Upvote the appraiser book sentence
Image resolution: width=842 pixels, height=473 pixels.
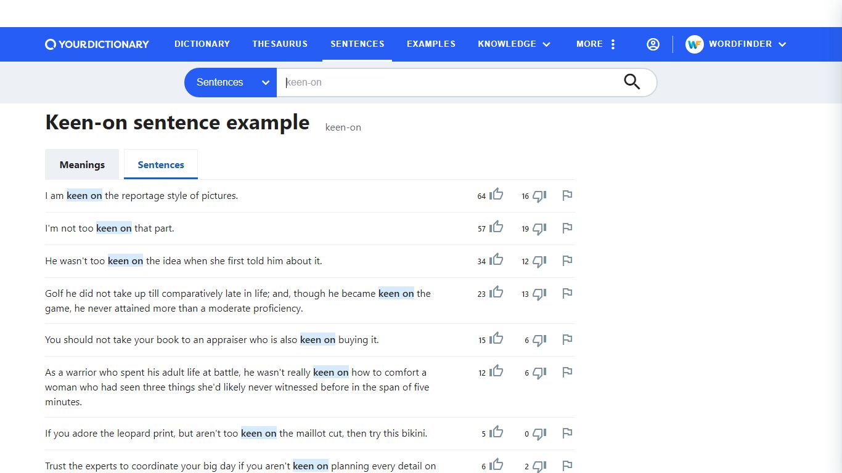click(x=496, y=339)
